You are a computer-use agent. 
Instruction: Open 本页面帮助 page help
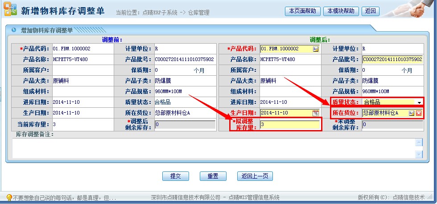coord(303,11)
